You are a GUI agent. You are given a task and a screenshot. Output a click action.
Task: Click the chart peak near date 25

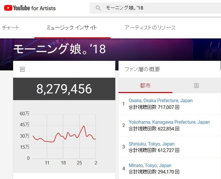[x=84, y=126]
